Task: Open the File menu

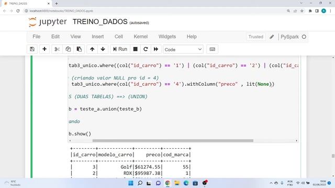Action: (x=36, y=37)
